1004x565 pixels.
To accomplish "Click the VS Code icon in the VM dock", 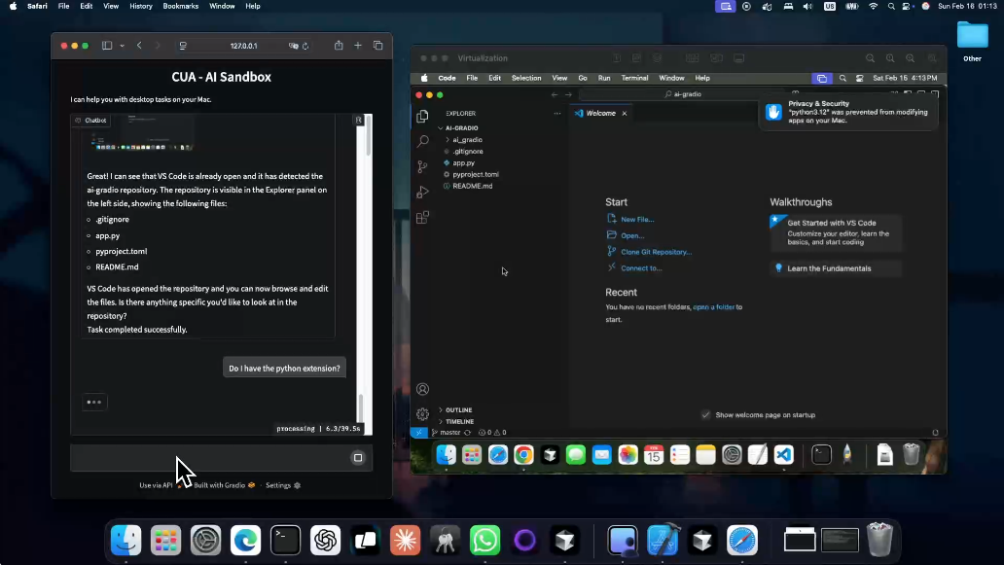I will tap(784, 455).
